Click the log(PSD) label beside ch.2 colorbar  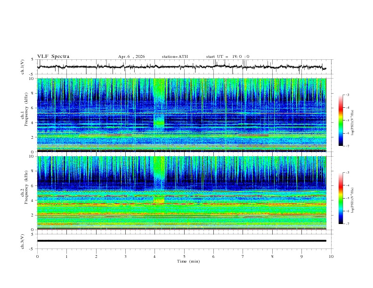coord(352,200)
